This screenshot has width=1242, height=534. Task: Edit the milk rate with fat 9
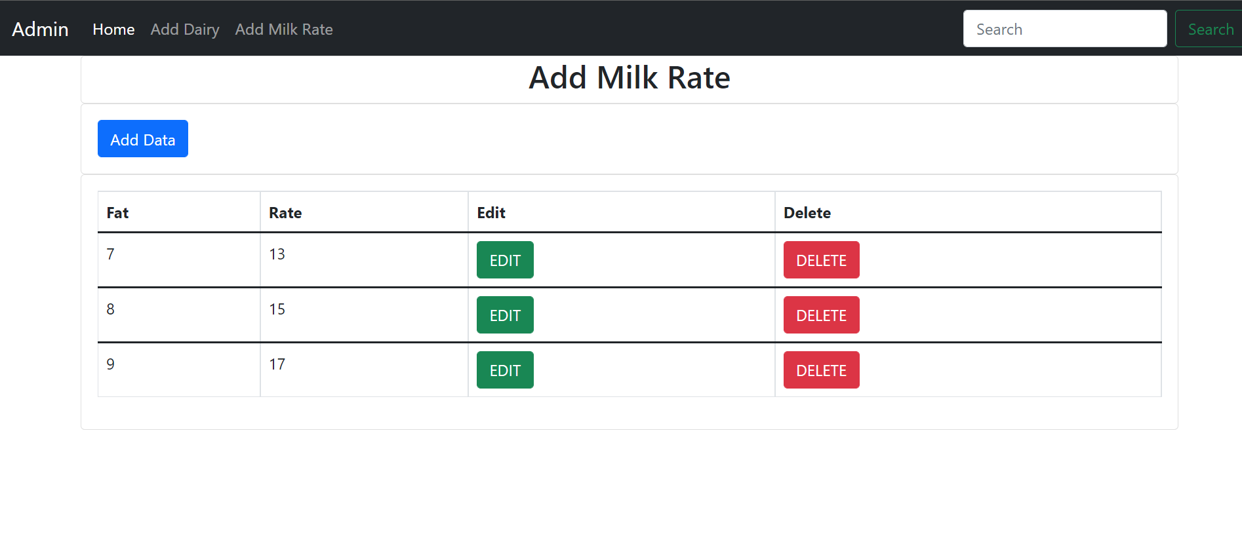pyautogui.click(x=504, y=370)
